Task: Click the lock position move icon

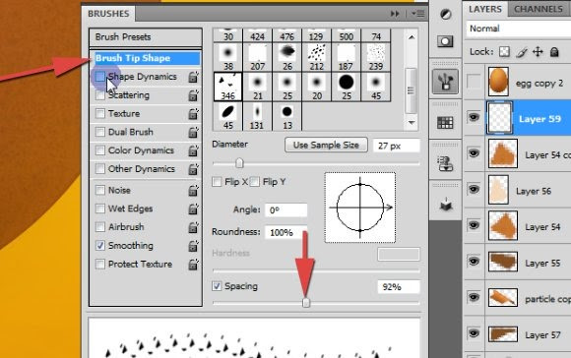Action: point(538,52)
